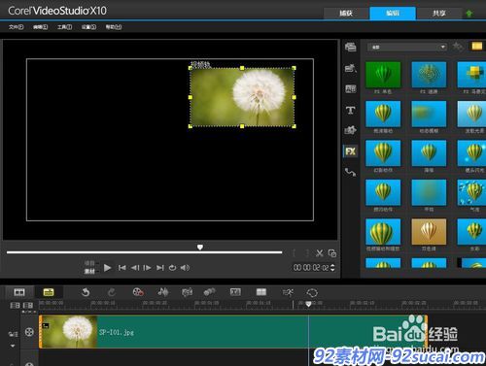Screen dimensions: 486x366
Task: Play the preview
Action: pyautogui.click(x=107, y=268)
